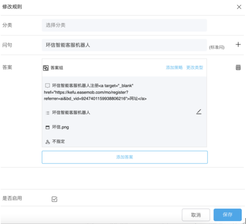Click the plus icon to add a question

(238, 45)
